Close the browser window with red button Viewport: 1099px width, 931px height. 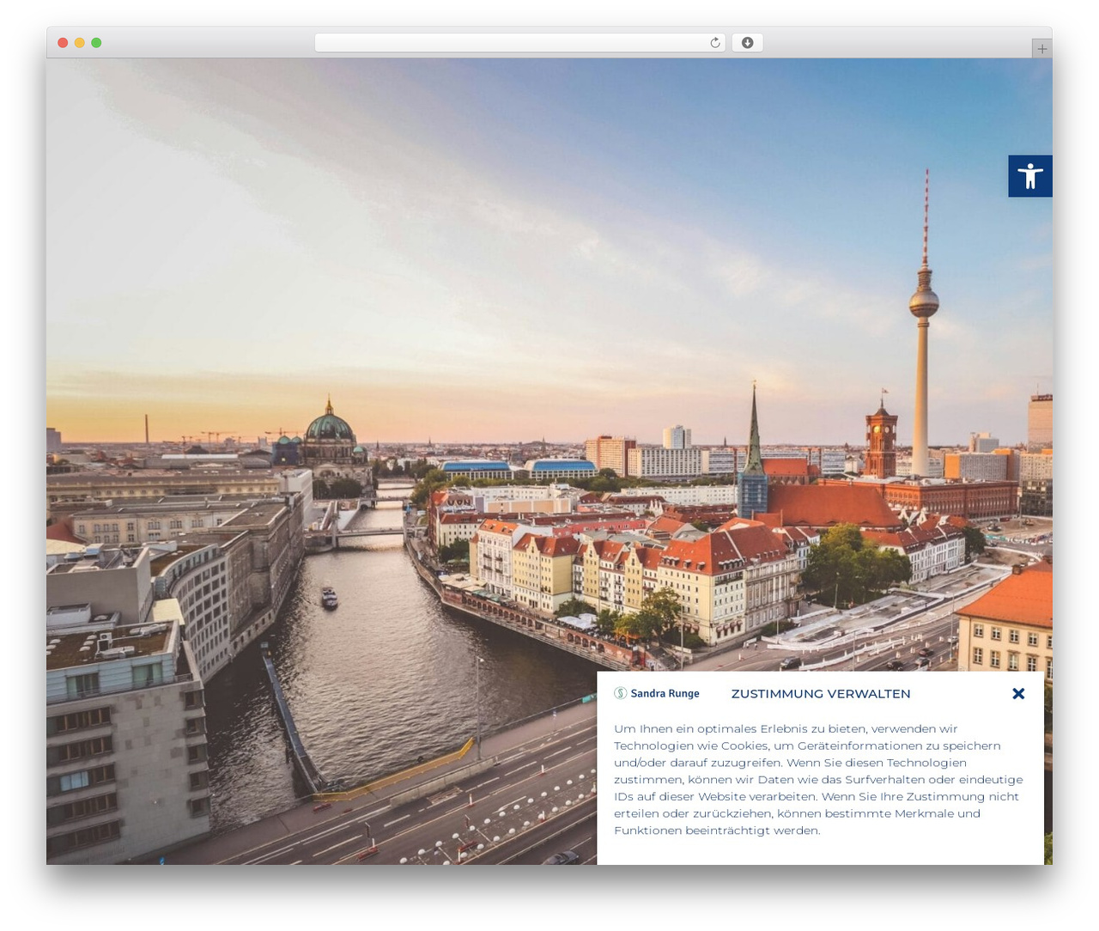tap(63, 43)
